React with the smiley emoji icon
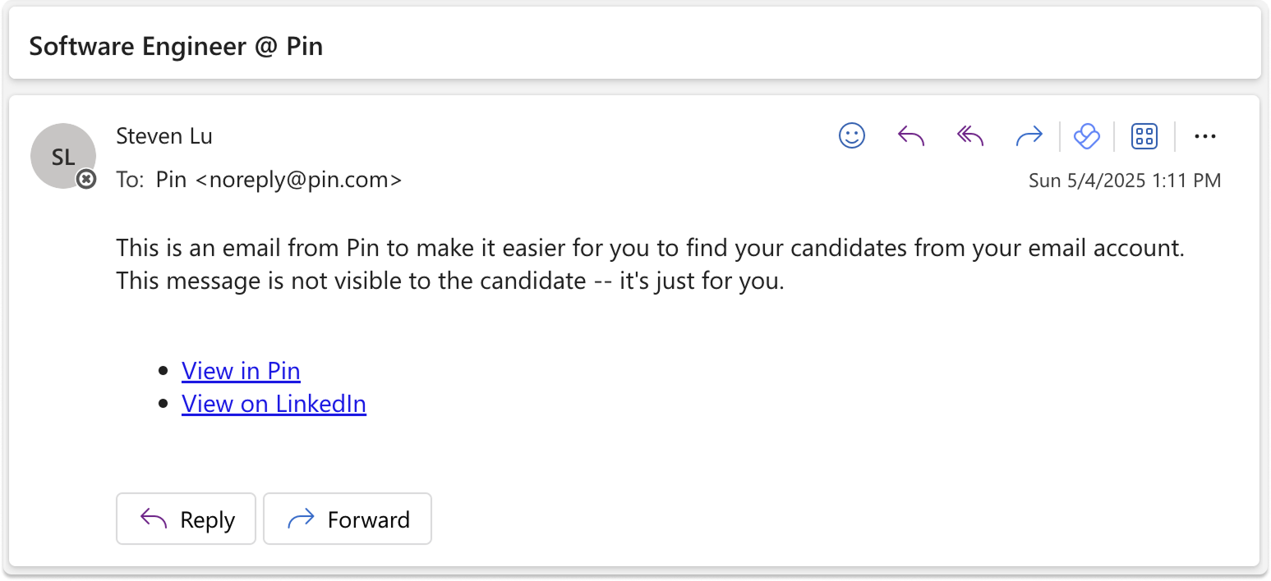This screenshot has width=1271, height=581. tap(852, 135)
